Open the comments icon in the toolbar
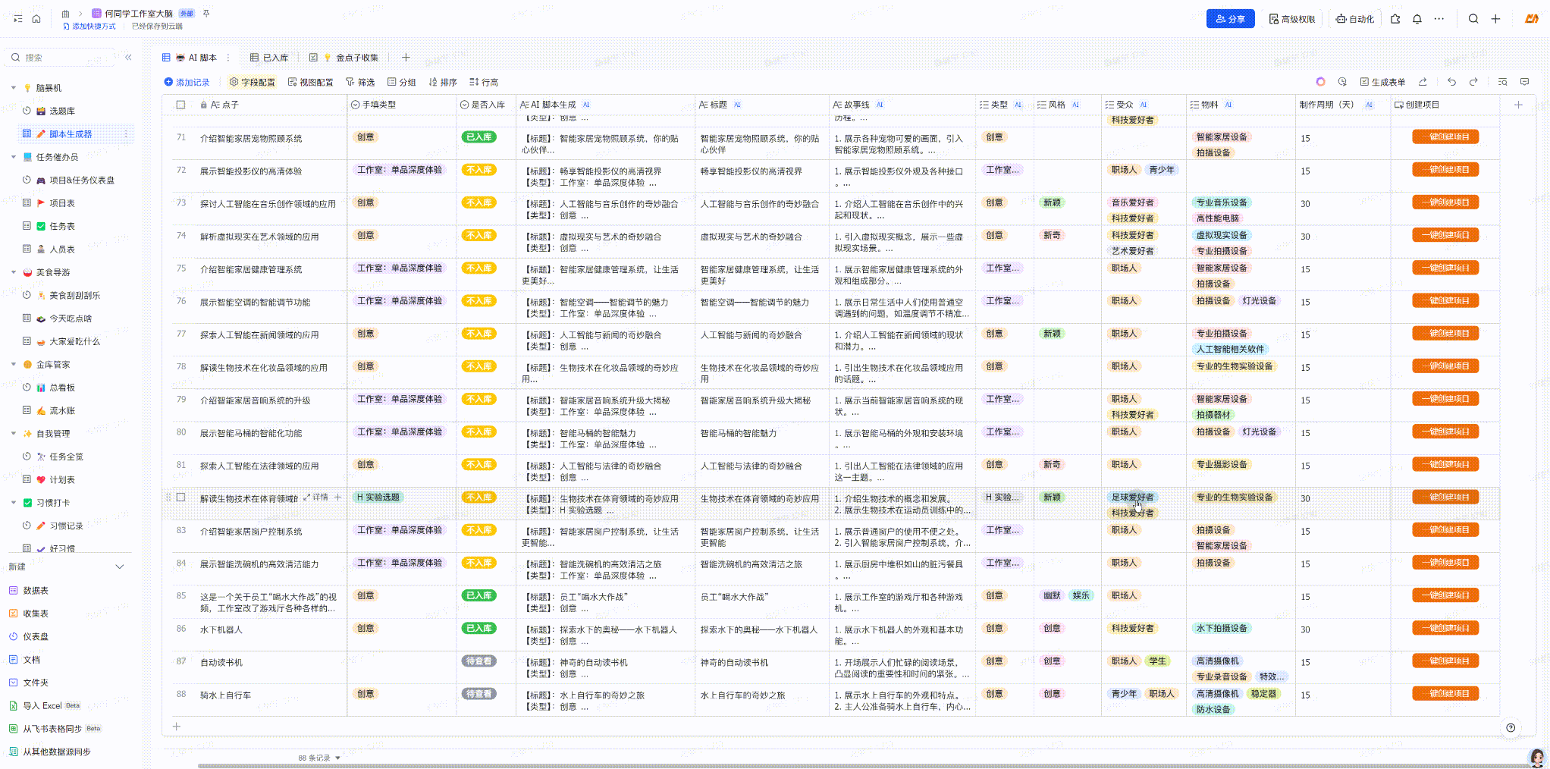This screenshot has height=769, width=1550. coord(1525,82)
